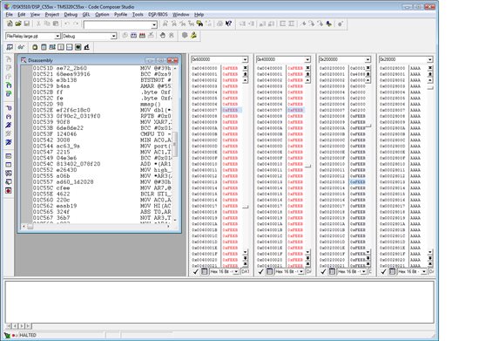Click the empty output pane at bottom
Screen dimensions: 479x341
[x=219, y=302]
